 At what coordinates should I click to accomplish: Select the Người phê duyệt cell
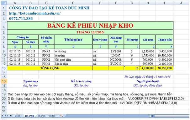pyautogui.click(x=148, y=81)
